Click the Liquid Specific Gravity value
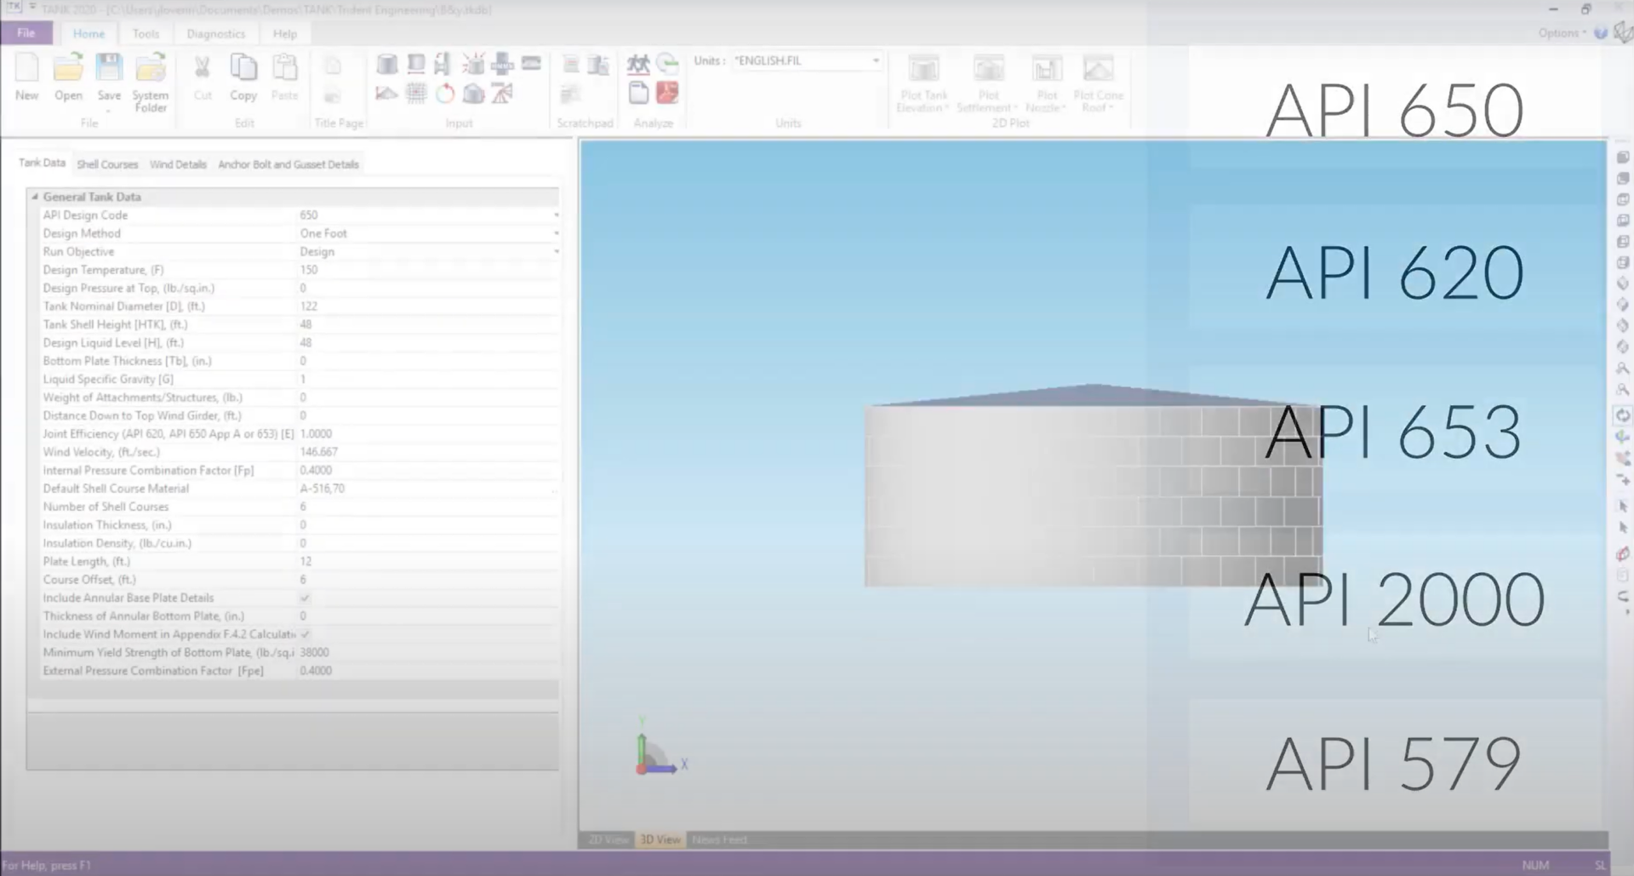The image size is (1634, 876). click(426, 379)
